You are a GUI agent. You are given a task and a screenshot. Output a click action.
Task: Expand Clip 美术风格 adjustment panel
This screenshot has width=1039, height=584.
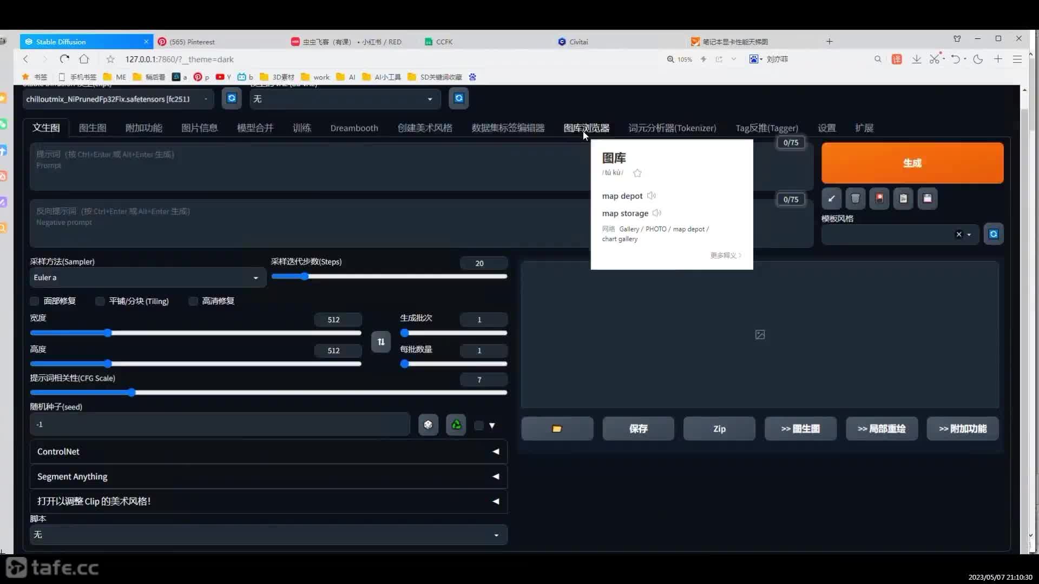coord(268,501)
